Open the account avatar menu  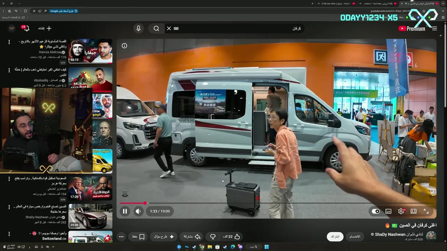12,28
